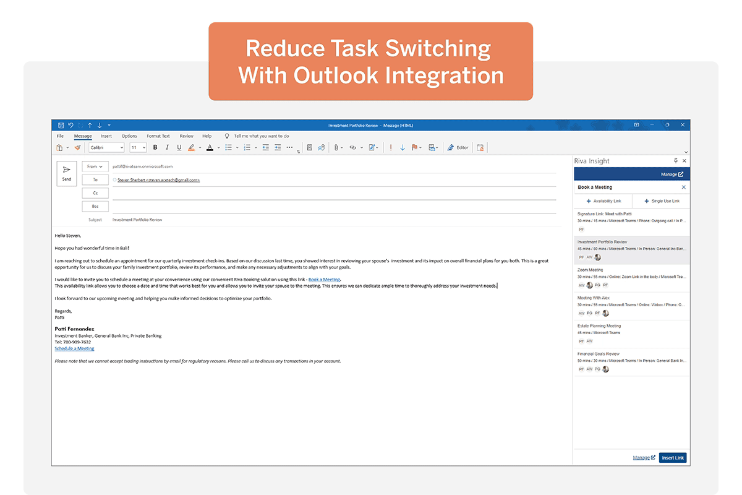The width and height of the screenshot is (742, 495).
Task: Open the From account dropdown
Action: click(95, 166)
